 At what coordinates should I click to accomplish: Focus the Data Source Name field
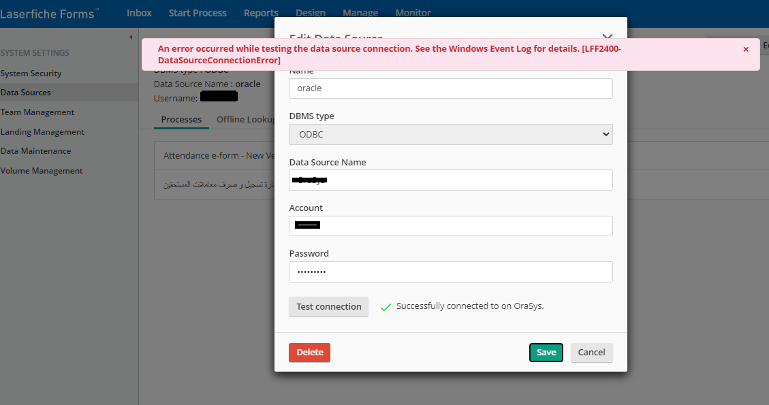coord(450,180)
